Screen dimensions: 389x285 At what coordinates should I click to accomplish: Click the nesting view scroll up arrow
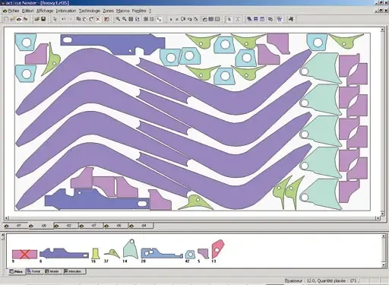[382, 30]
